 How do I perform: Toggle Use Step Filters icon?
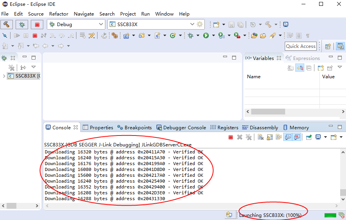pyautogui.click(x=92, y=35)
